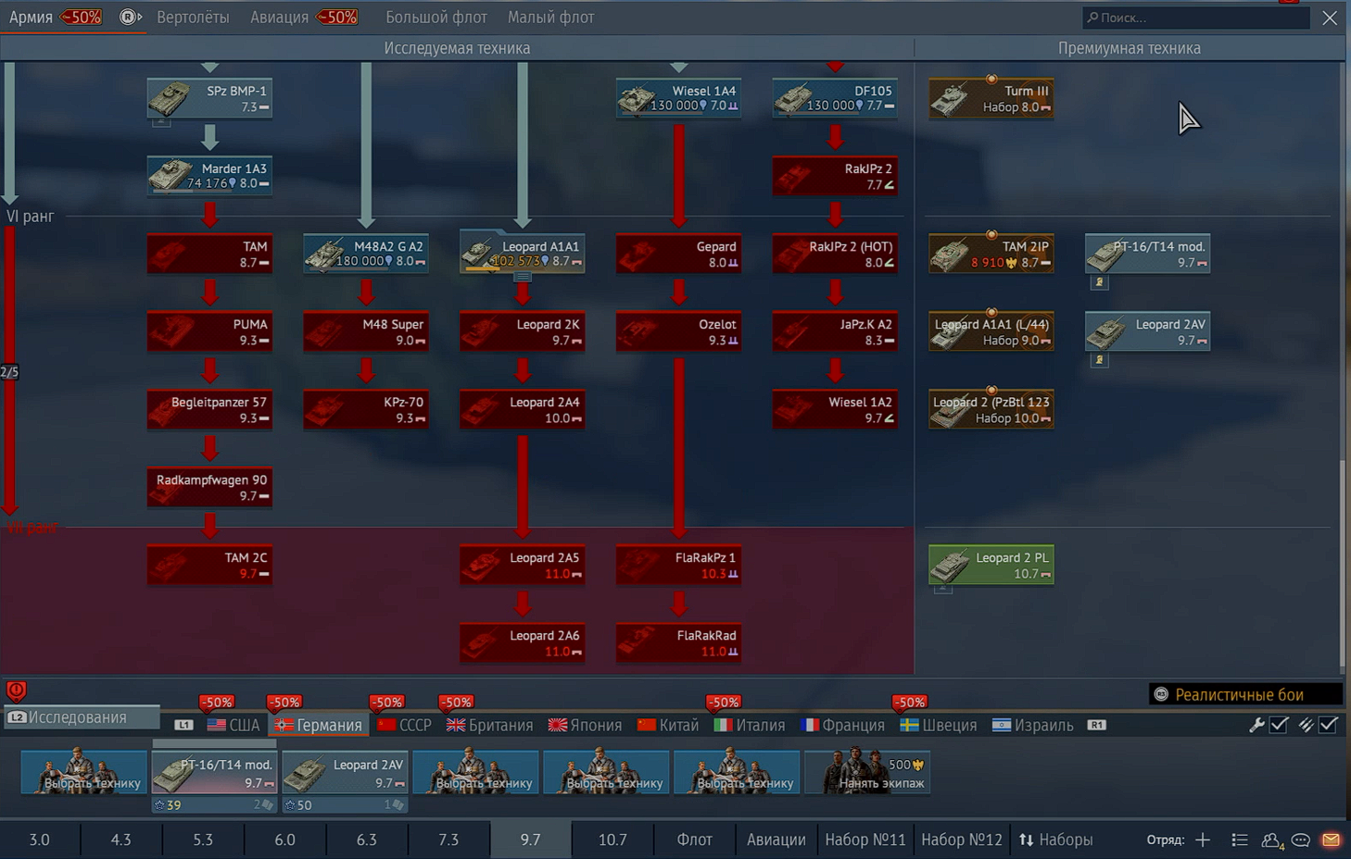The width and height of the screenshot is (1351, 859).
Task: Select Германия nation tab
Action: [x=319, y=725]
